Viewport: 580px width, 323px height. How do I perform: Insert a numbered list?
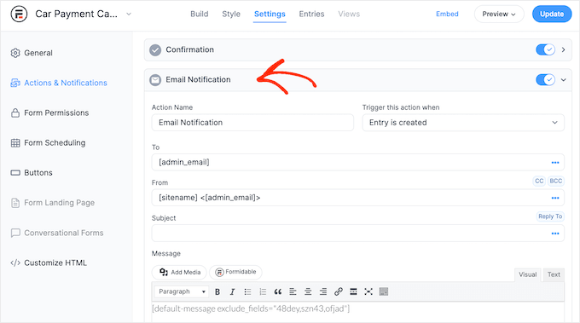pos(263,292)
